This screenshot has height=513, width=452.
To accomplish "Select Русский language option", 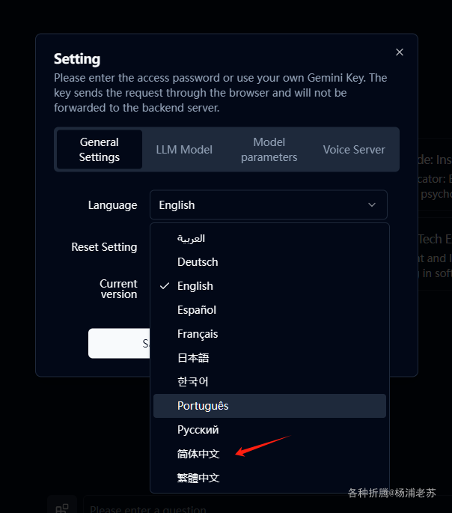I will (x=198, y=430).
